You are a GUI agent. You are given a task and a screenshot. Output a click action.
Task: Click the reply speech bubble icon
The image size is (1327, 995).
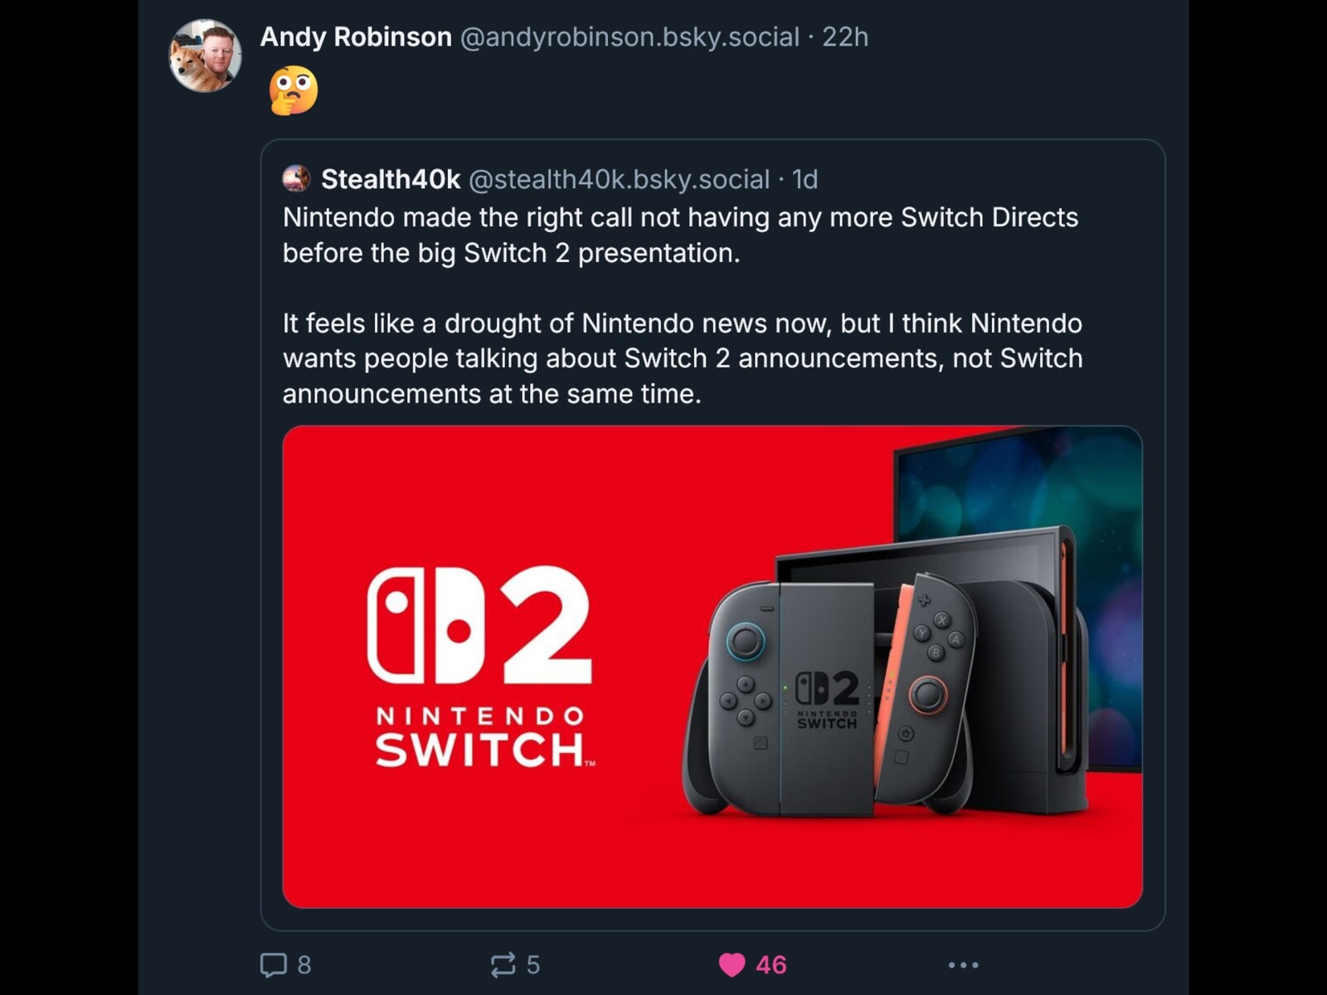(273, 964)
